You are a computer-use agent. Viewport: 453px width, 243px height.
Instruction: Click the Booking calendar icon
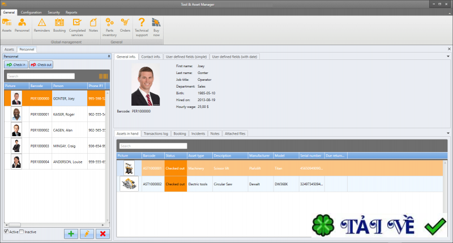[59, 25]
